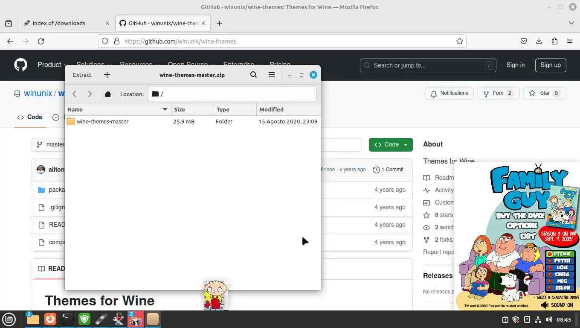Screen dimensions: 580x328
Task: Sort by Size column header
Action: [x=192, y=109]
